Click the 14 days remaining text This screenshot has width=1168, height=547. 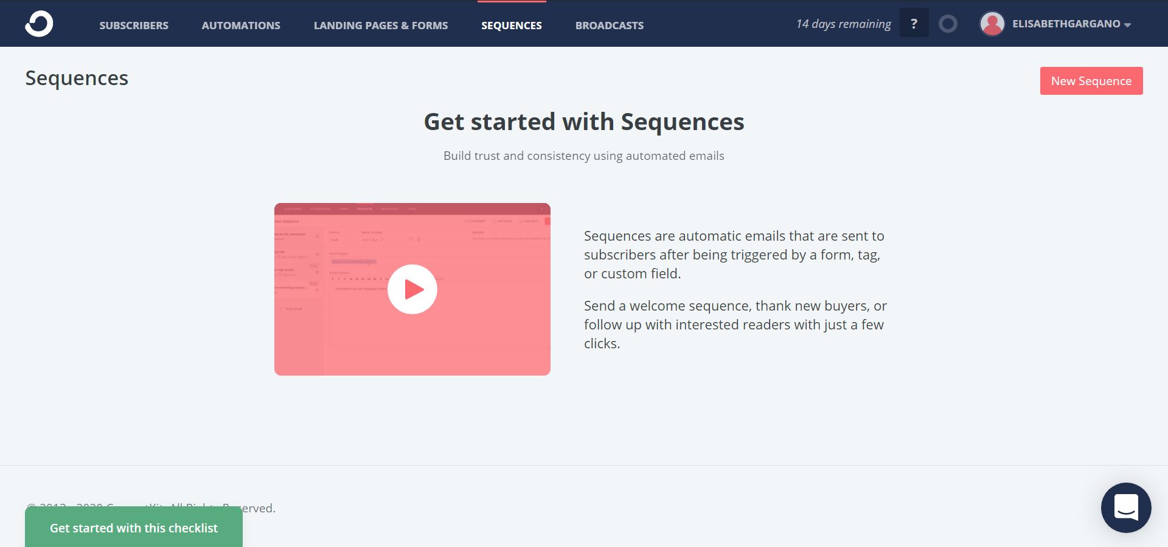(843, 24)
